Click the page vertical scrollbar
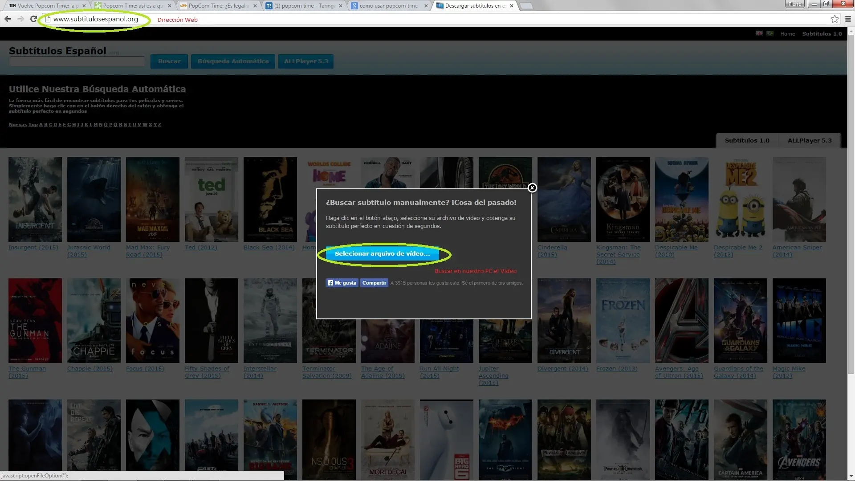Image resolution: width=855 pixels, height=481 pixels. 851,205
